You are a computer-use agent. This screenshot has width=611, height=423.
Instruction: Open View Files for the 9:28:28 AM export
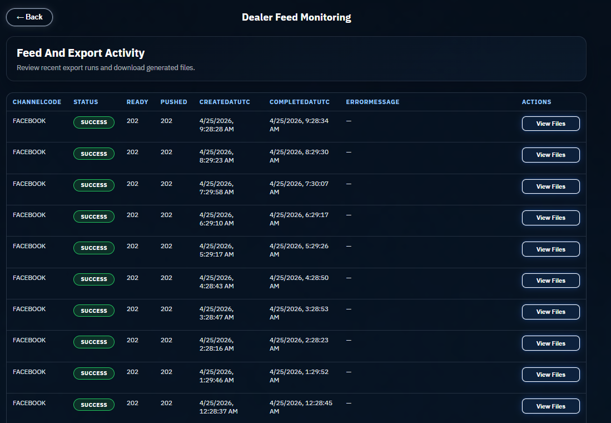[550, 124]
